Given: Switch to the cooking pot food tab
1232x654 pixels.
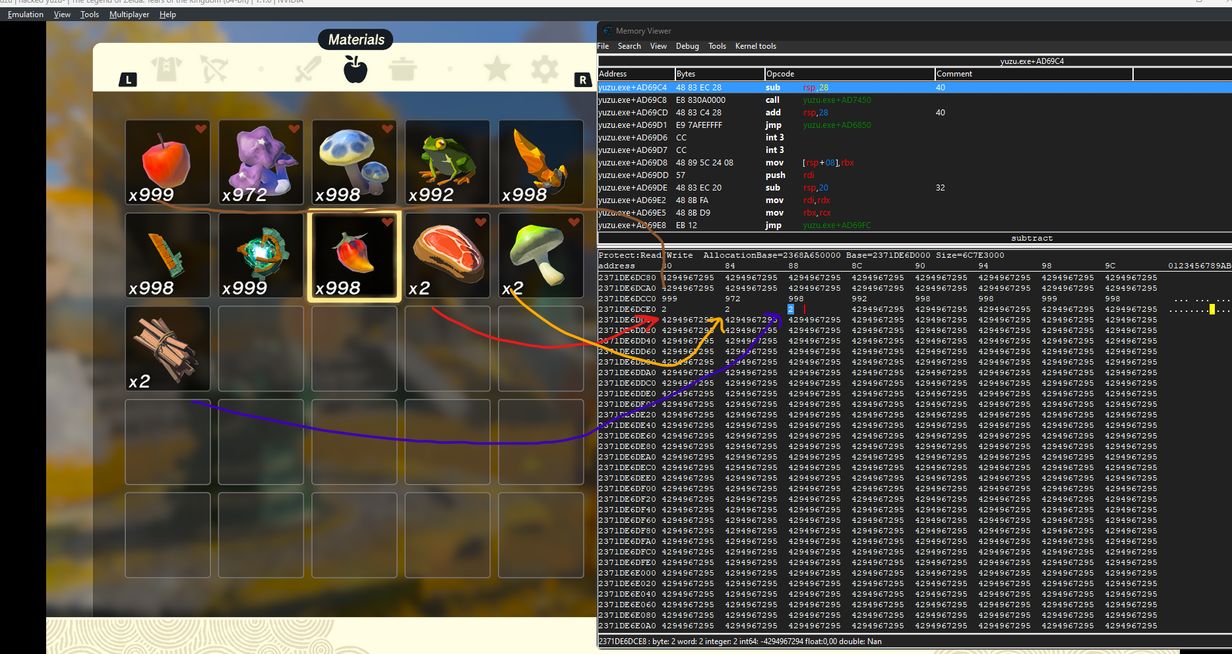Looking at the screenshot, I should (x=402, y=69).
